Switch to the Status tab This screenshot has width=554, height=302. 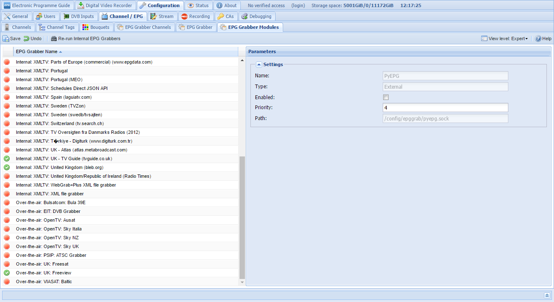pyautogui.click(x=198, y=5)
